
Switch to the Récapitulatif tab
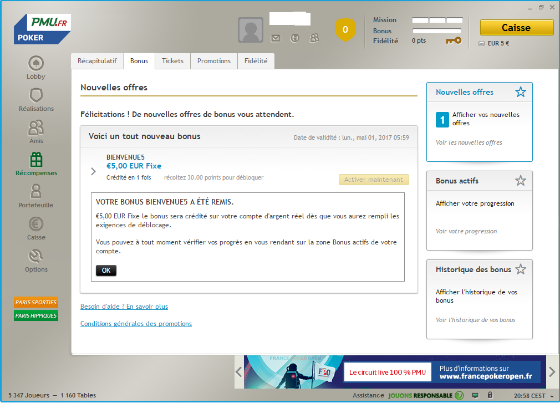click(97, 61)
